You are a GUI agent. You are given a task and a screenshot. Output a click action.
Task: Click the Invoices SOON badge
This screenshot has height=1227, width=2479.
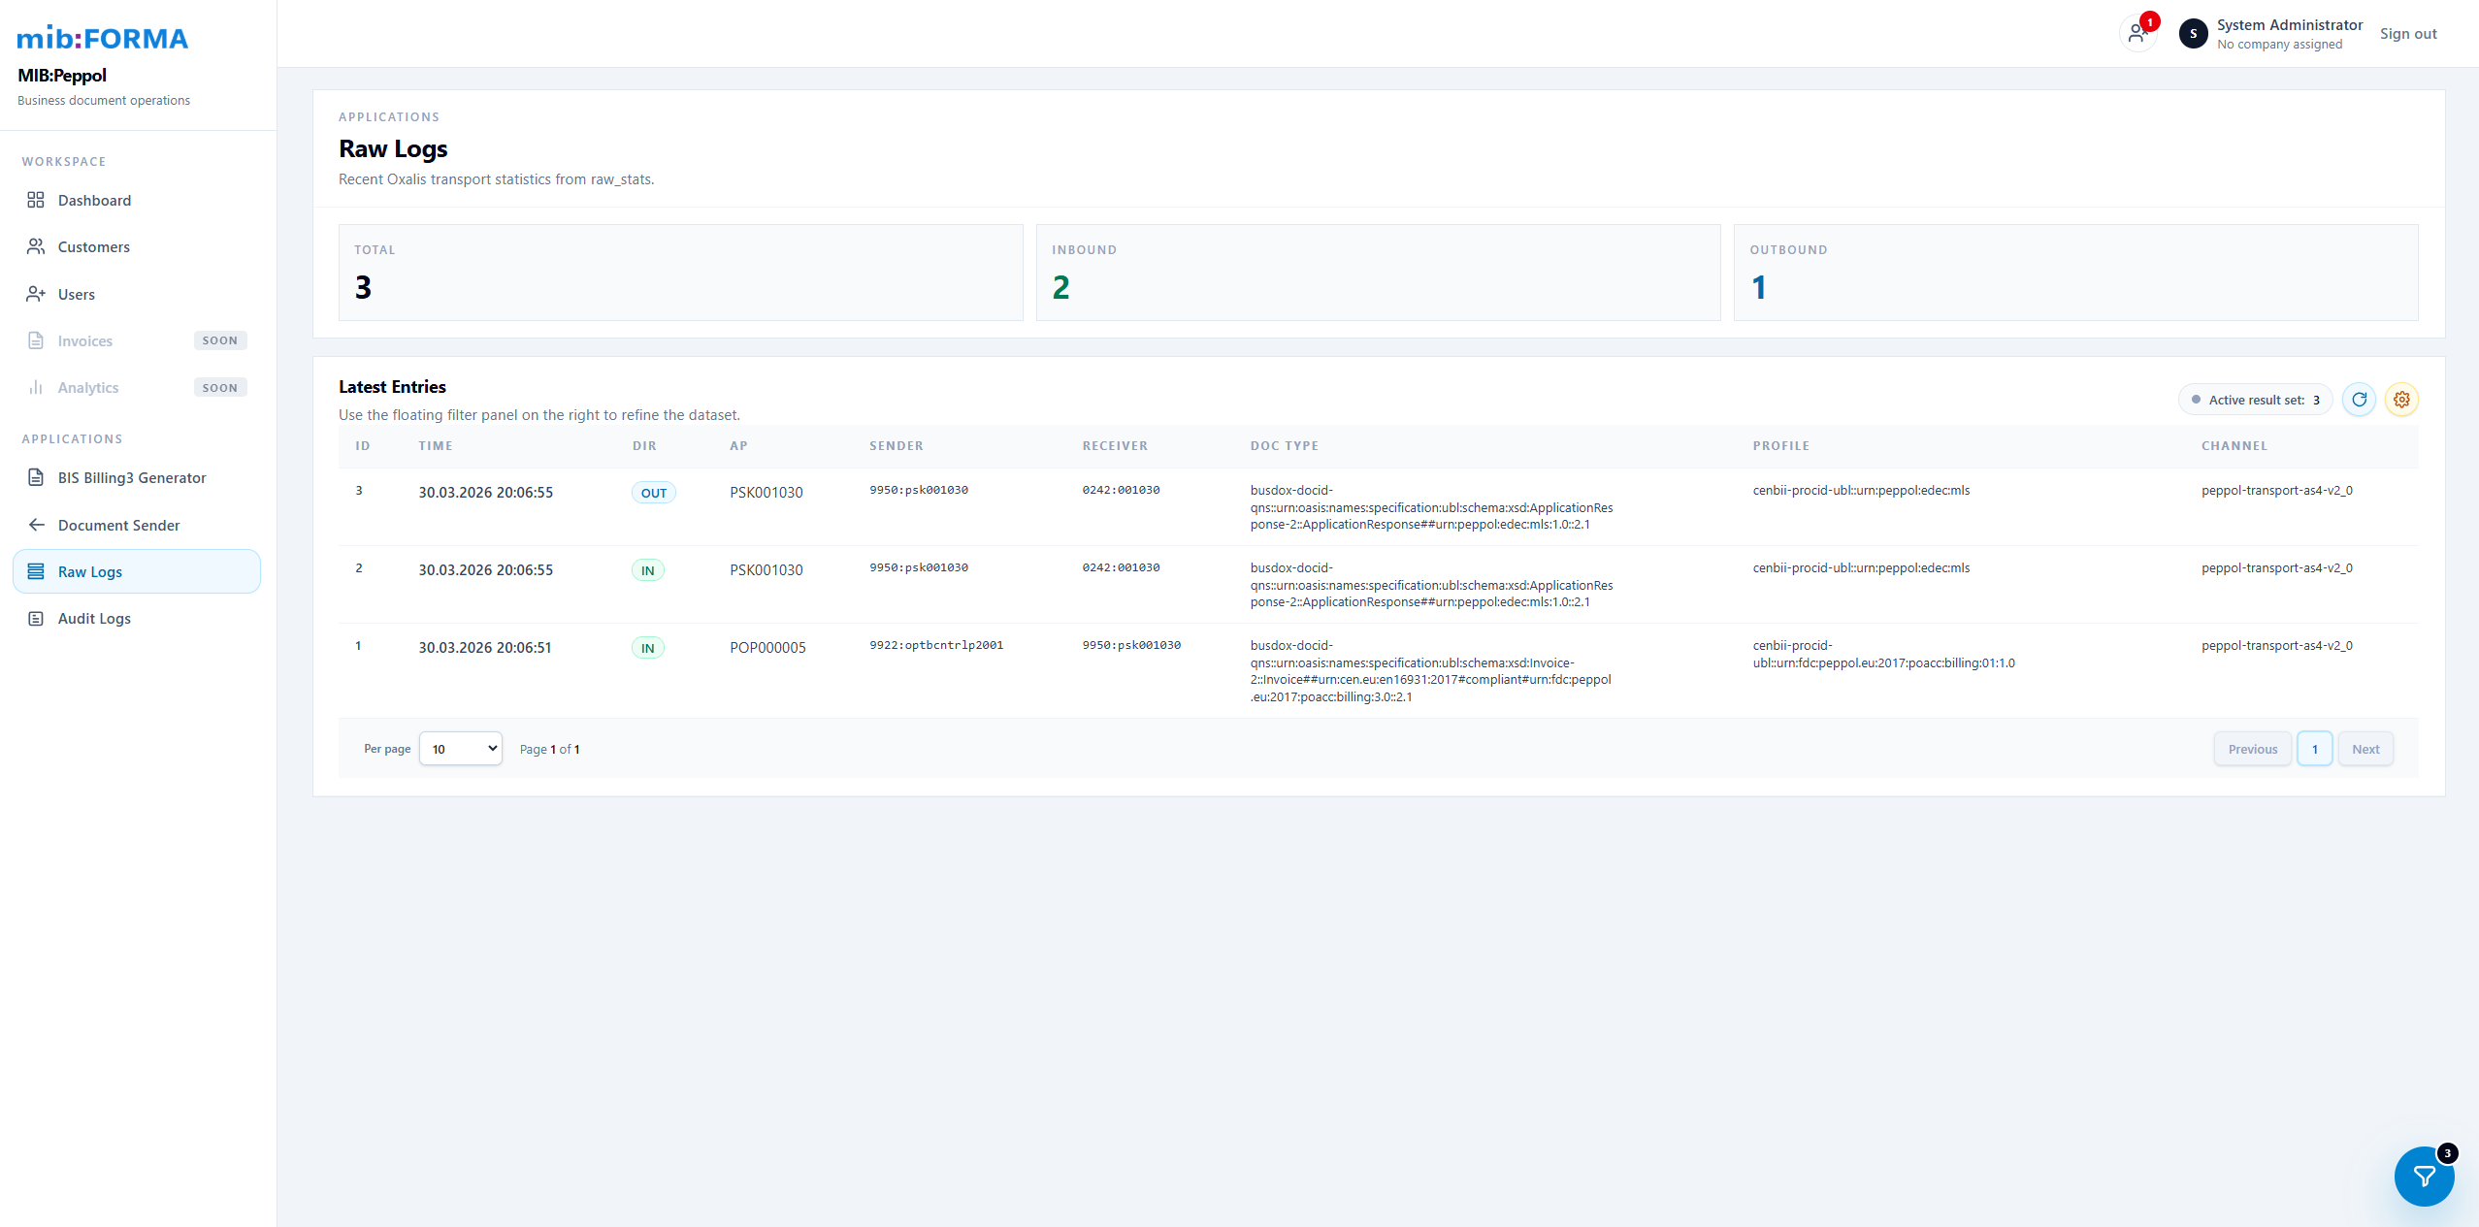220,340
